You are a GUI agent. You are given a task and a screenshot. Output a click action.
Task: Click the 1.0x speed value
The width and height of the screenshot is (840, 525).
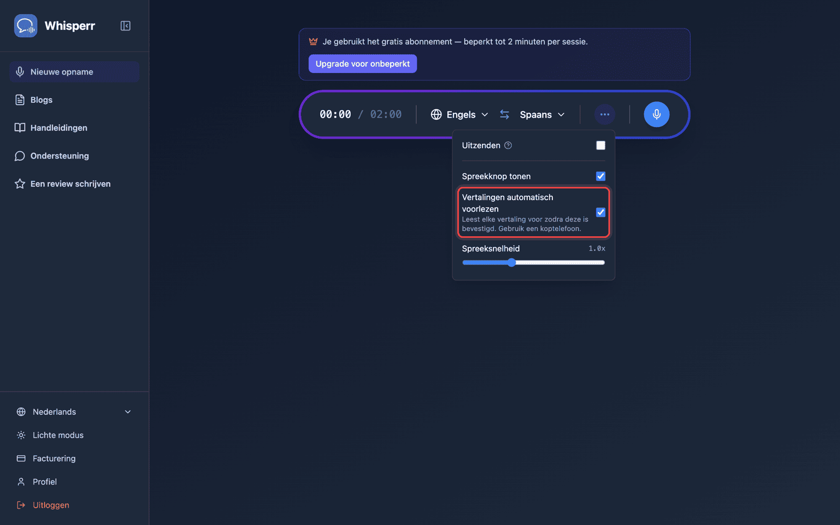coord(597,248)
